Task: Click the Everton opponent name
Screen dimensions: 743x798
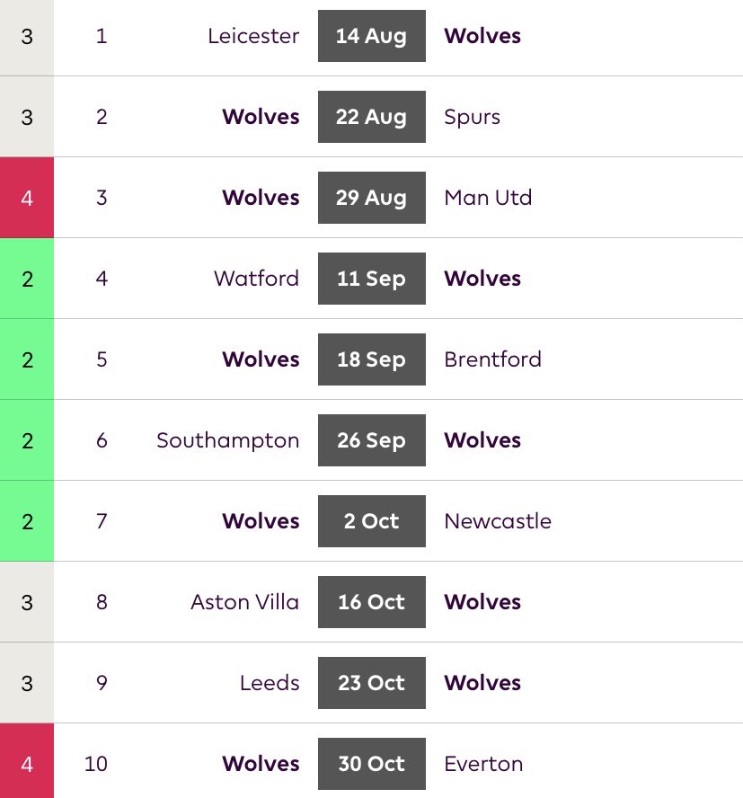Action: click(483, 765)
